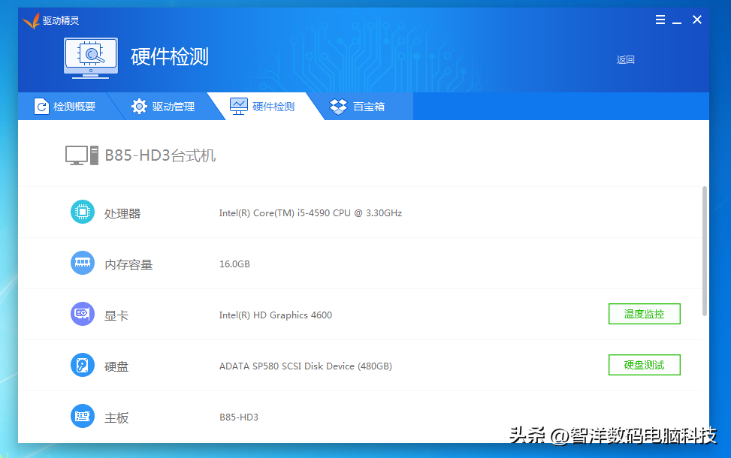
Task: Start the 硬盘测试 disk test
Action: pyautogui.click(x=645, y=365)
